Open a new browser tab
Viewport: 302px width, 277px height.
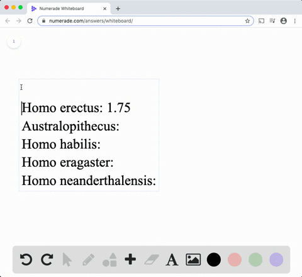coord(118,9)
